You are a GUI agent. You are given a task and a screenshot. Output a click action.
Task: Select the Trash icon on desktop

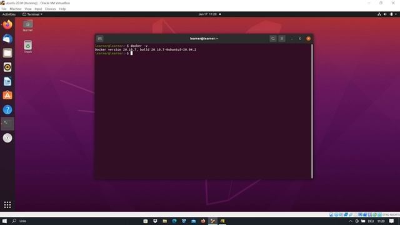tap(27, 47)
